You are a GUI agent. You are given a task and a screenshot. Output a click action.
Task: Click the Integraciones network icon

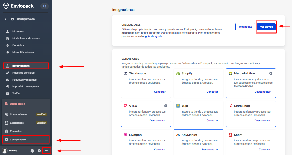[8, 66]
